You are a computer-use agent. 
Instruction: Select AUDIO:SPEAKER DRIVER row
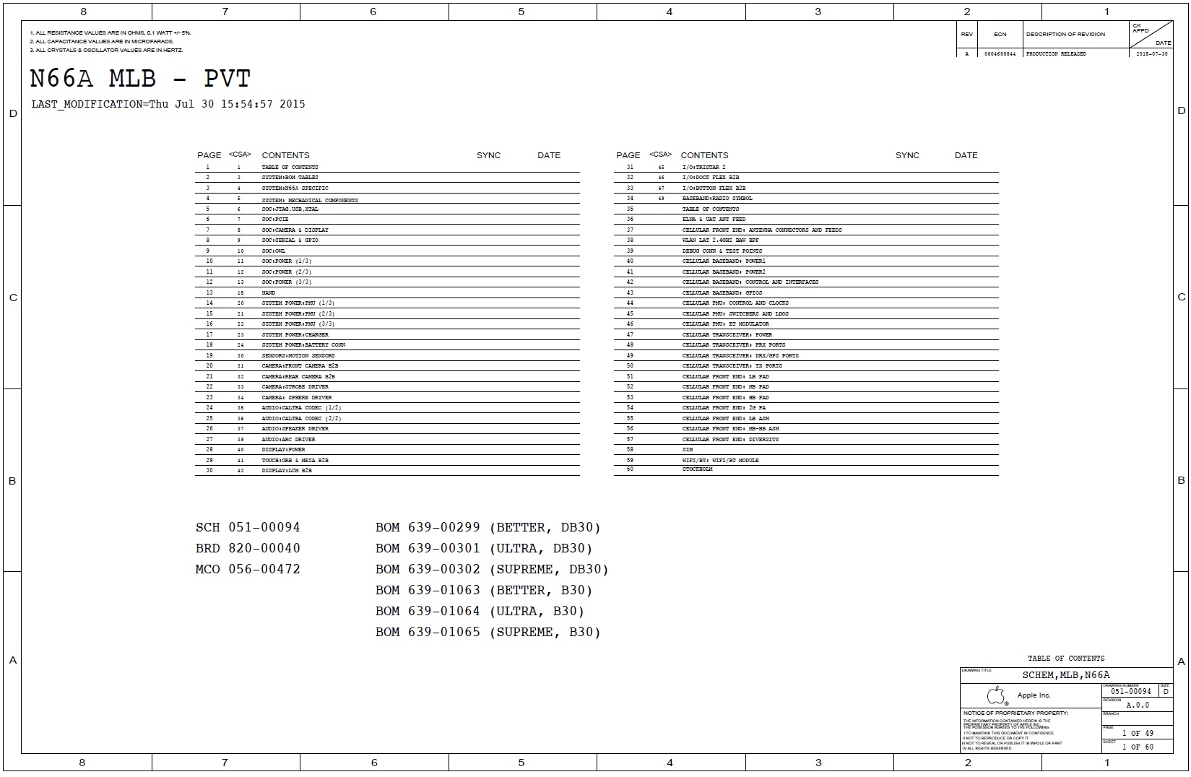click(387, 428)
